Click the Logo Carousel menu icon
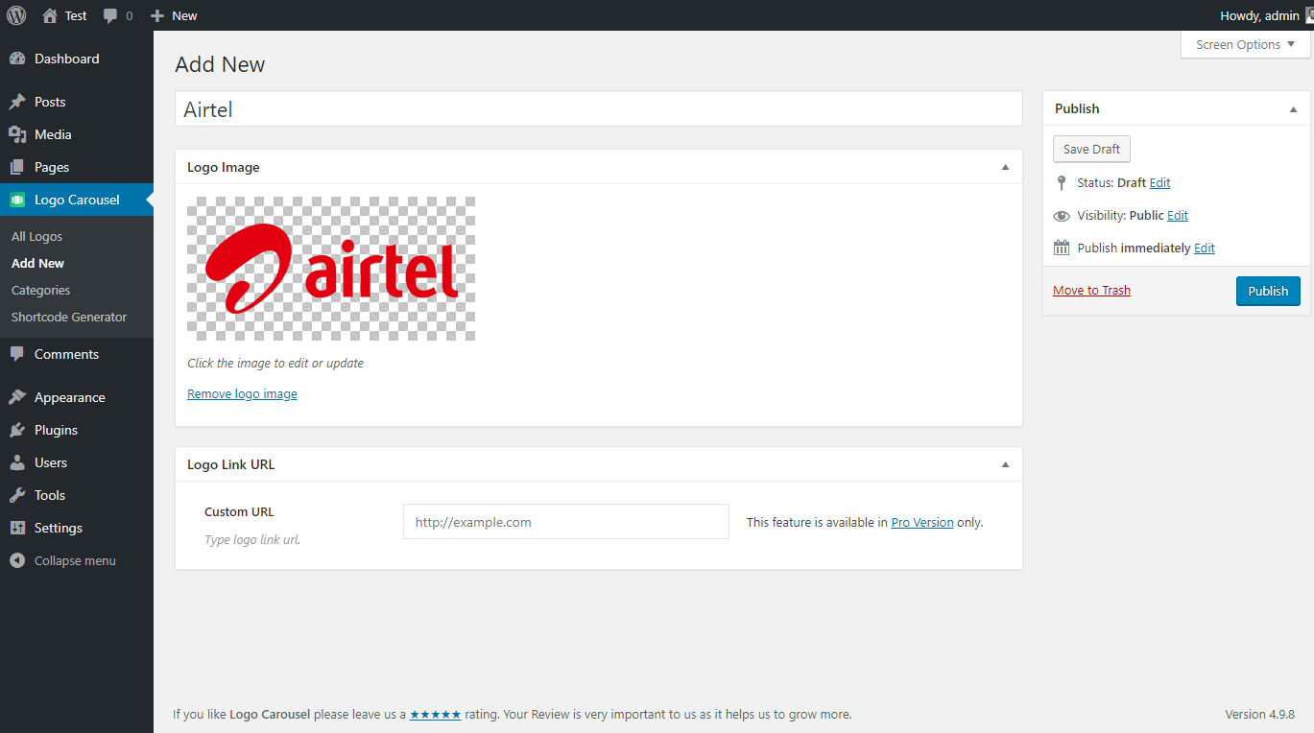The height and width of the screenshot is (733, 1314). (17, 200)
